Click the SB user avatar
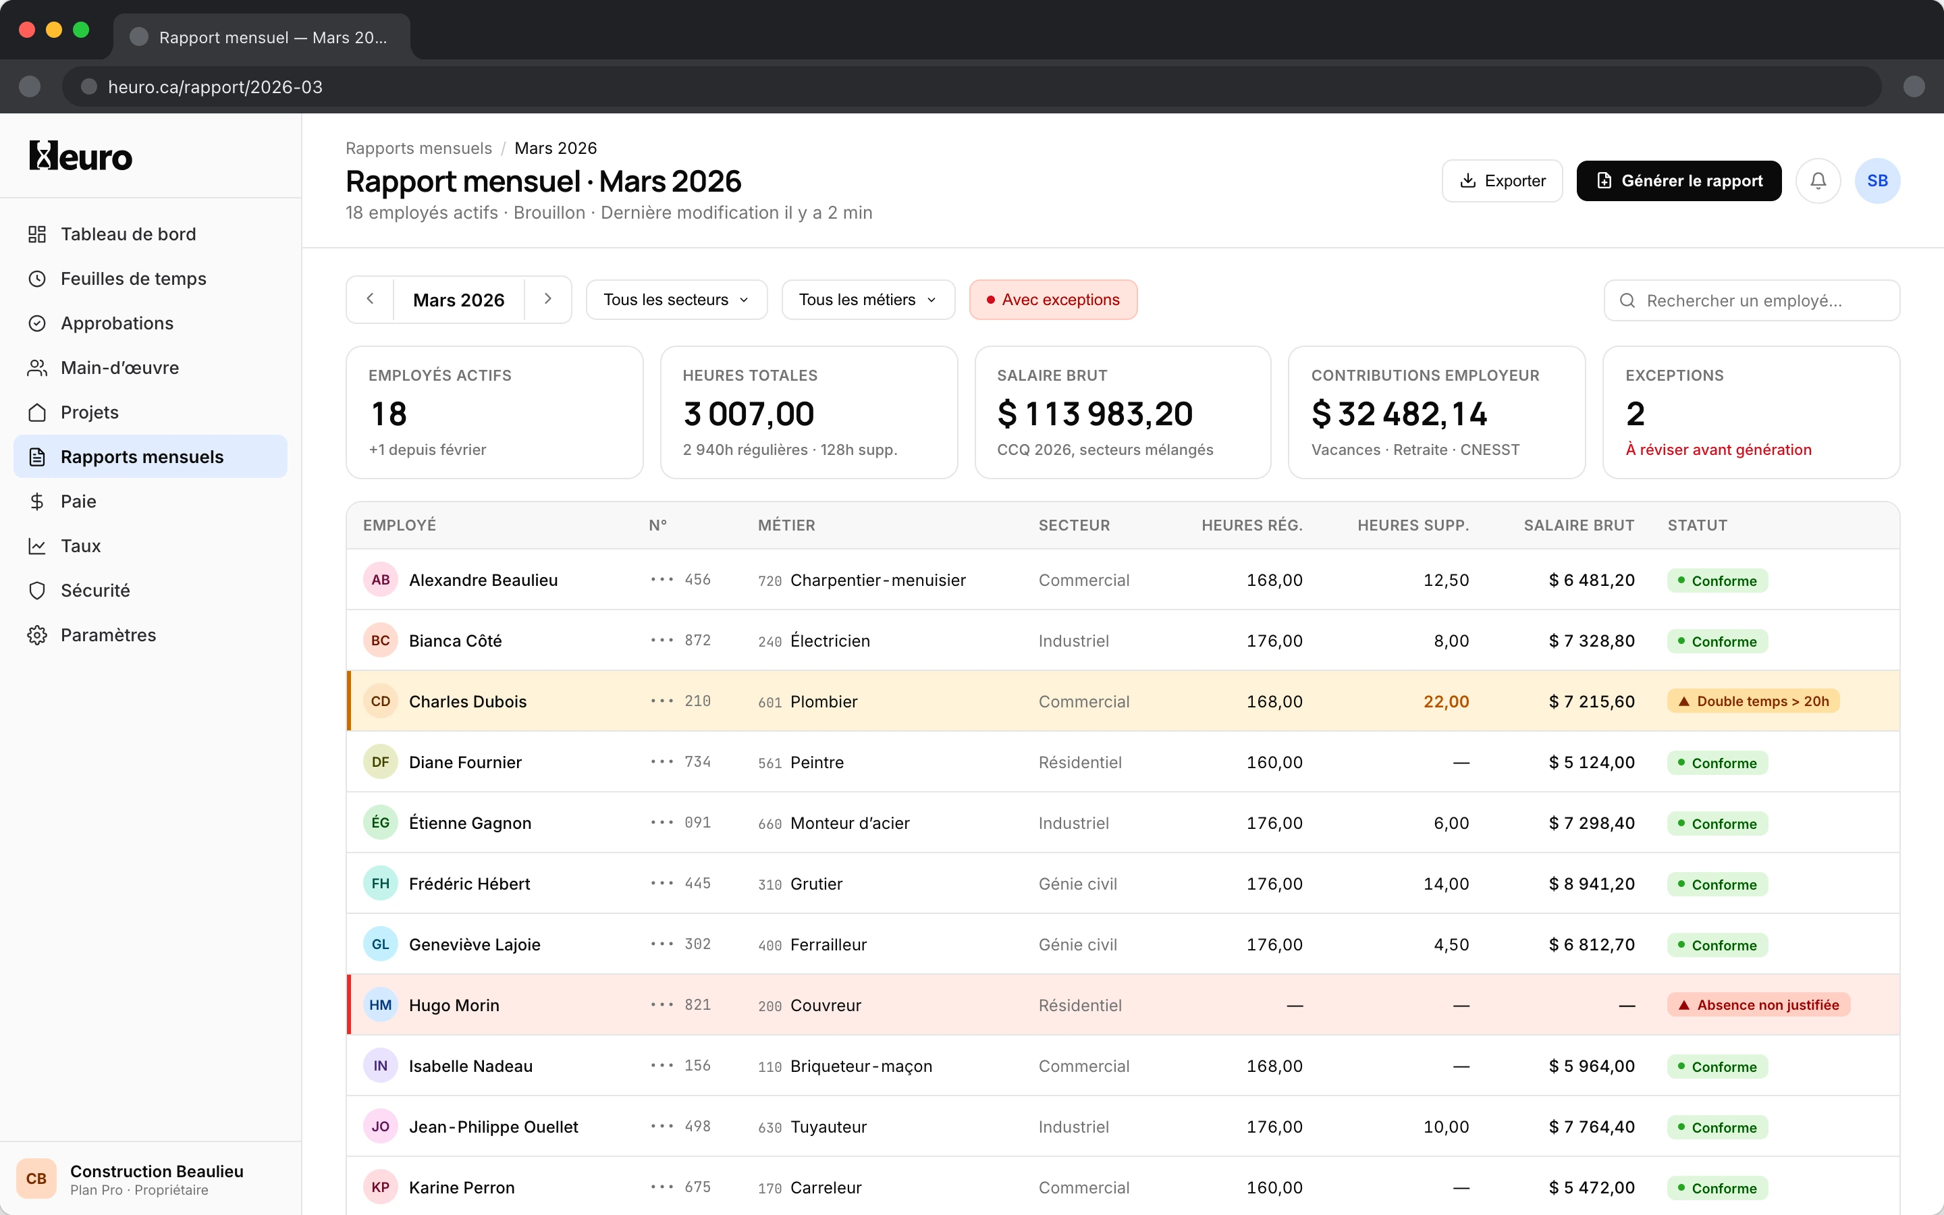The height and width of the screenshot is (1215, 1944). 1877,181
